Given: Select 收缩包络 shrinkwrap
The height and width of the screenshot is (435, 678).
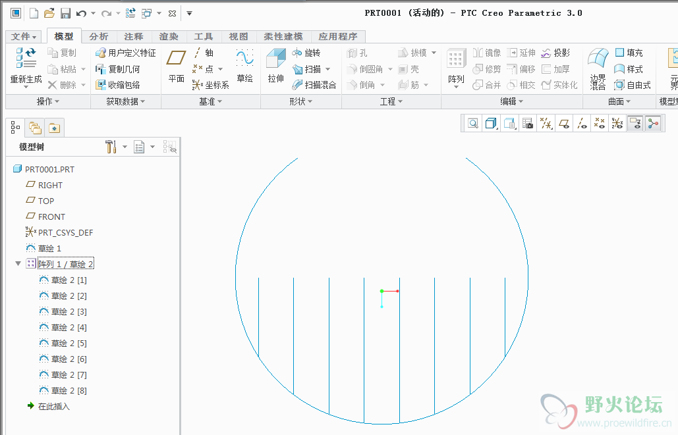Looking at the screenshot, I should pos(117,85).
